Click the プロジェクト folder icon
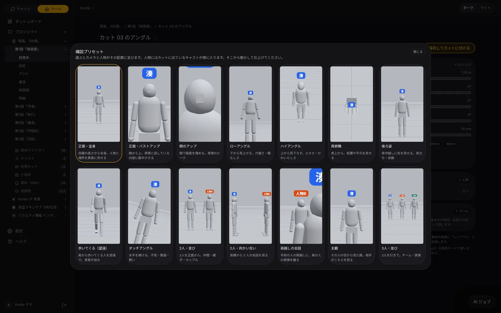Screen dimensions: 501x313 pyautogui.click(x=10, y=32)
